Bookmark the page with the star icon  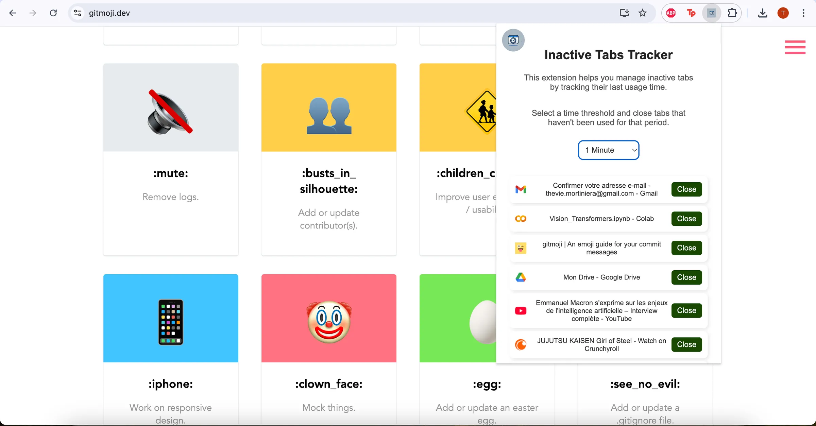643,13
